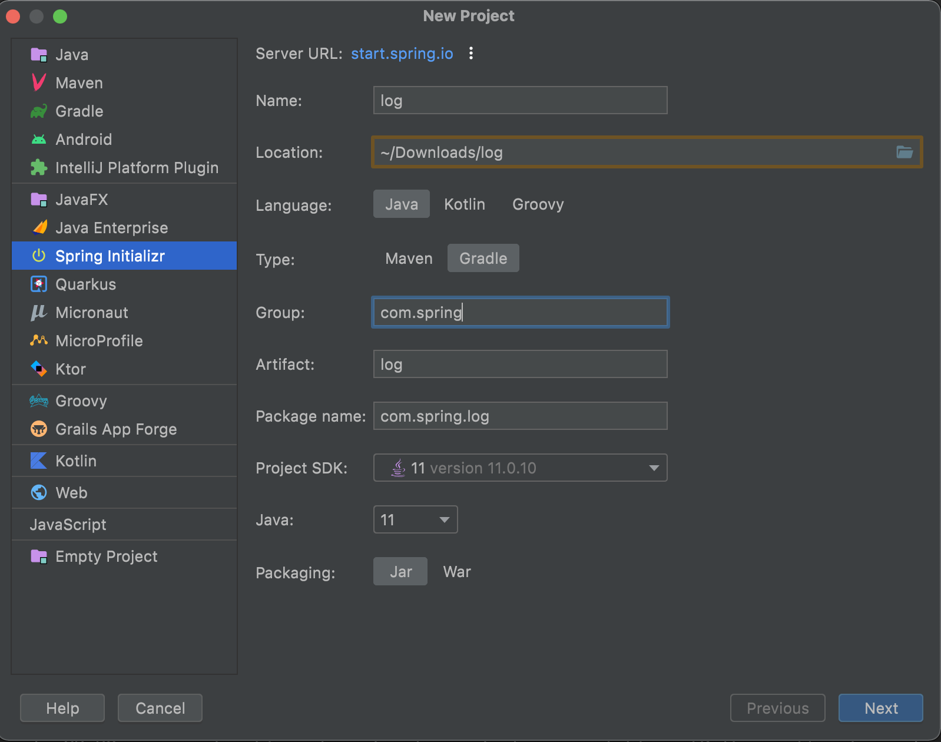This screenshot has height=742, width=941.
Task: Click the Maven icon in sidebar
Action: click(x=39, y=83)
